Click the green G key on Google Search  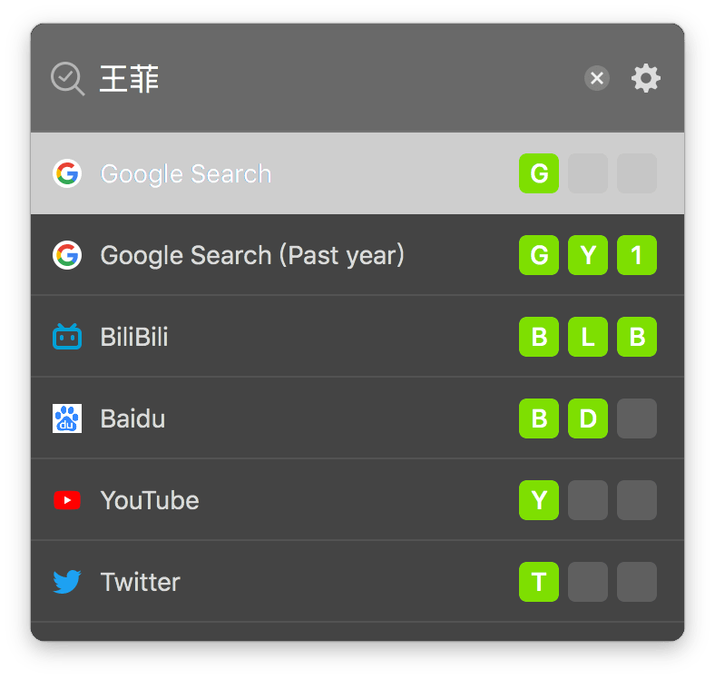click(x=539, y=173)
